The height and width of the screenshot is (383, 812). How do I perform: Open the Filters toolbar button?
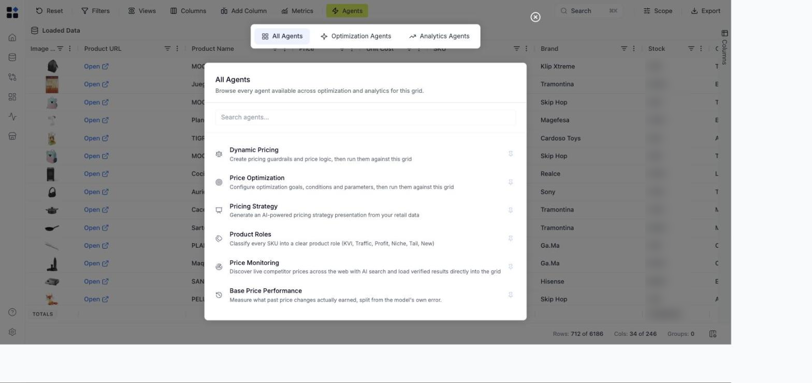[x=95, y=11]
